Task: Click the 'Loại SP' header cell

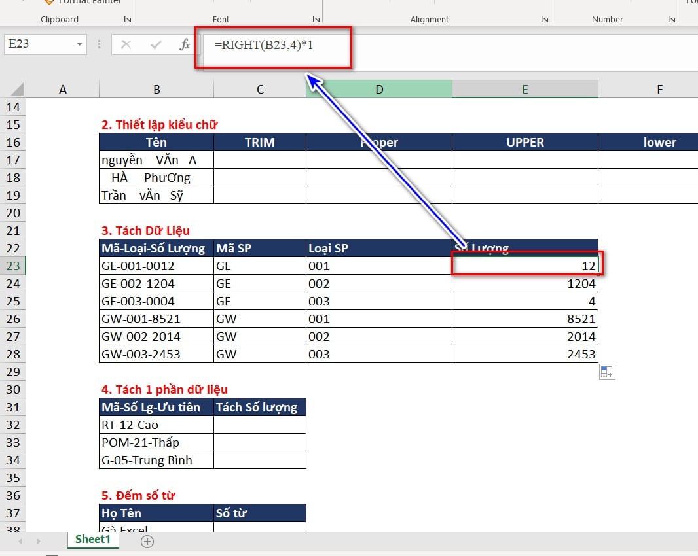Action: [379, 248]
